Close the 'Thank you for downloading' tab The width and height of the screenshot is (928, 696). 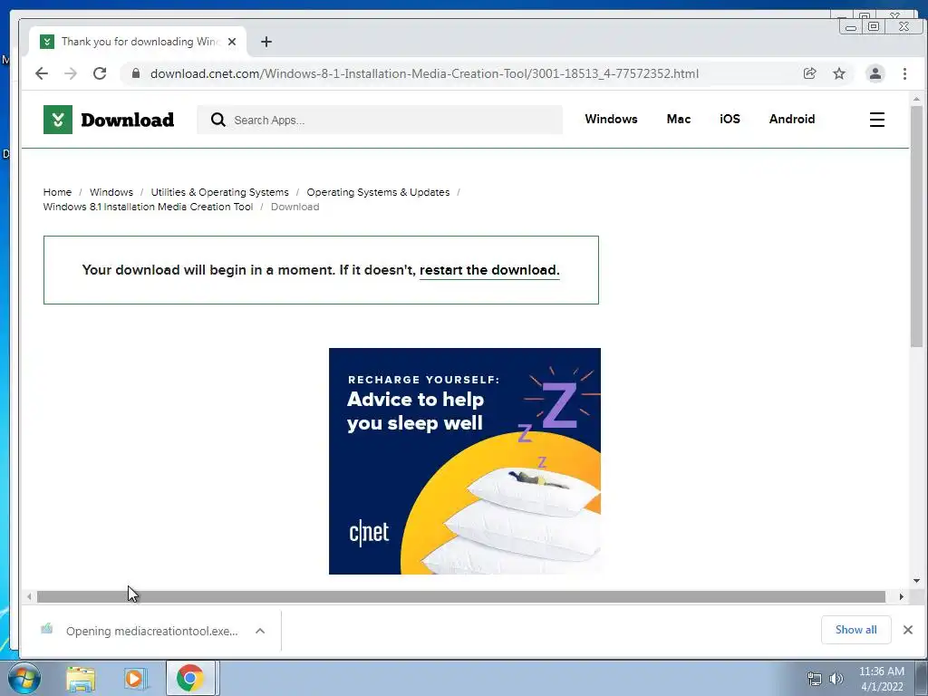[x=232, y=42]
